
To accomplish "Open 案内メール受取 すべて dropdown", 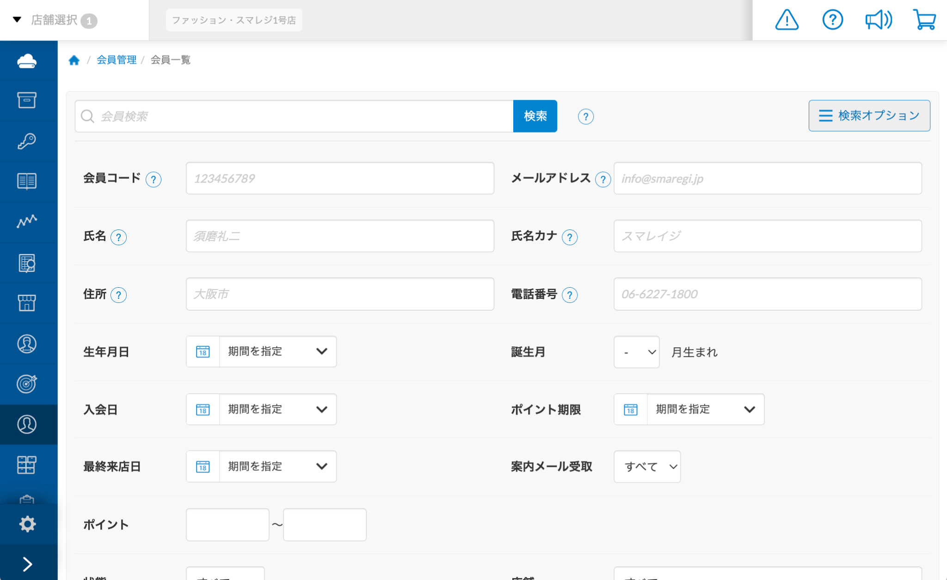I will [x=647, y=466].
